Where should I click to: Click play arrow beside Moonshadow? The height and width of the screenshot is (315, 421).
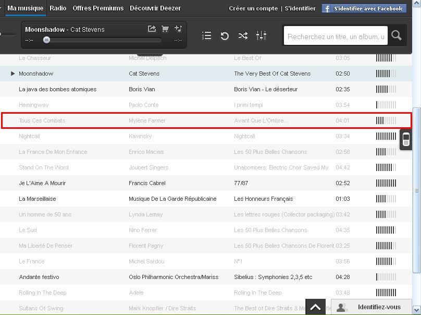[13, 74]
